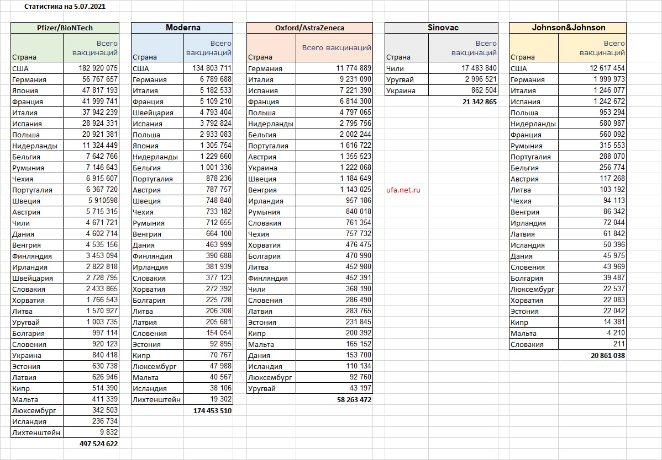Viewport: 662px width, 460px height.
Task: Select Moderna total 174 453 510
Action: point(208,410)
